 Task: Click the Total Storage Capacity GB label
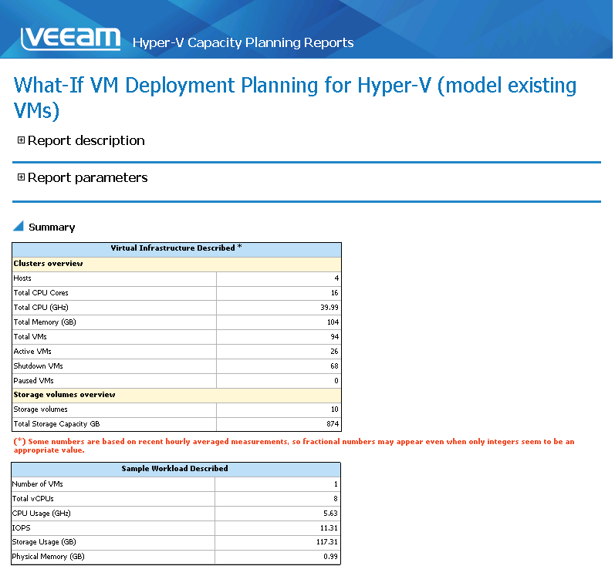click(x=56, y=424)
